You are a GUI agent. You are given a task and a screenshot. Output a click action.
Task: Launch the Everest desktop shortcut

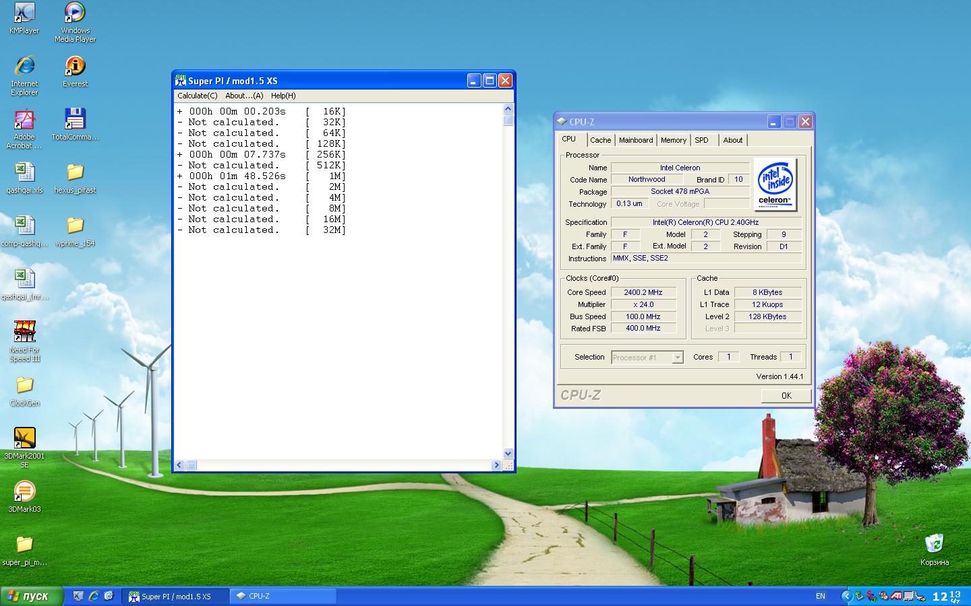pyautogui.click(x=75, y=71)
